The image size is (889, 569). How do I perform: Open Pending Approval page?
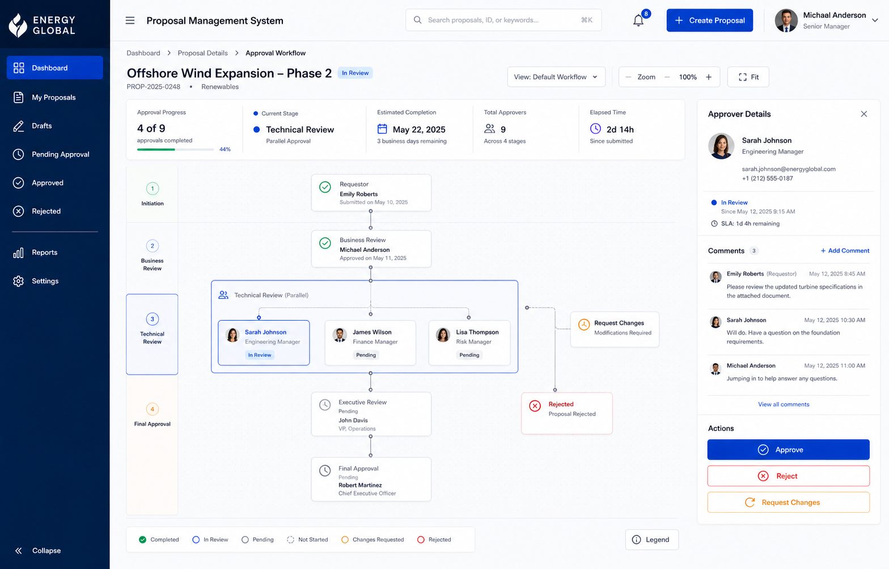55,154
